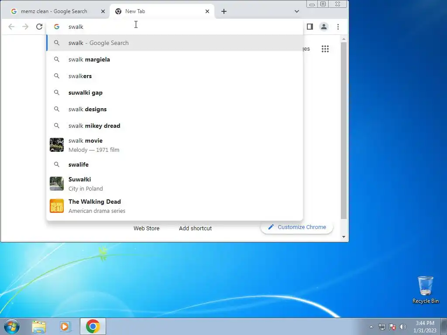Select the New Tab tab
The width and height of the screenshot is (447, 335).
pos(162,11)
